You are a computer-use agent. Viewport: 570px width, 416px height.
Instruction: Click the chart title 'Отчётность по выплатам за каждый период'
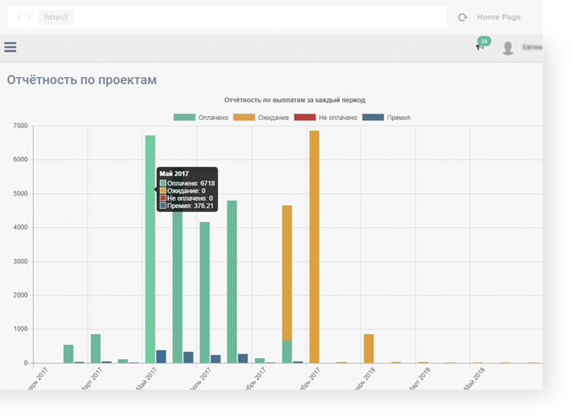pos(294,100)
